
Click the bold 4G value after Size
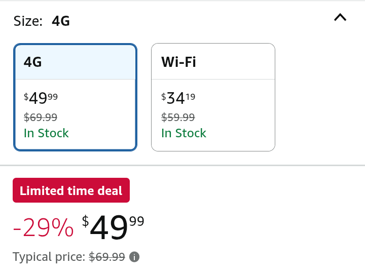[x=61, y=21]
